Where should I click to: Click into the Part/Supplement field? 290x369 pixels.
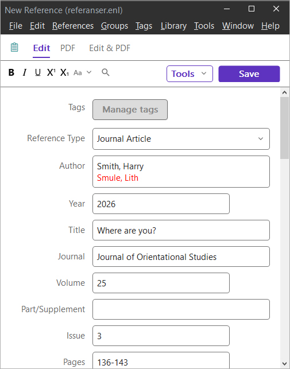pos(181,309)
